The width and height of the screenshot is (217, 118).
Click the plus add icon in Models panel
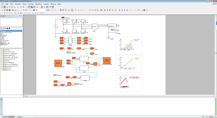pyautogui.click(x=3, y=29)
